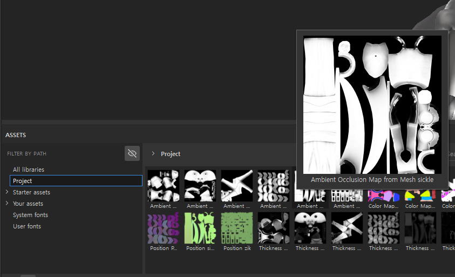Open User fonts in the path filter

(27, 226)
